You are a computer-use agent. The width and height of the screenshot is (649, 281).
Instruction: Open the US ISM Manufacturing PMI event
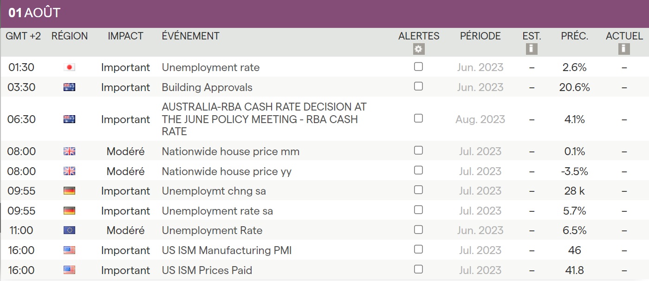(227, 250)
